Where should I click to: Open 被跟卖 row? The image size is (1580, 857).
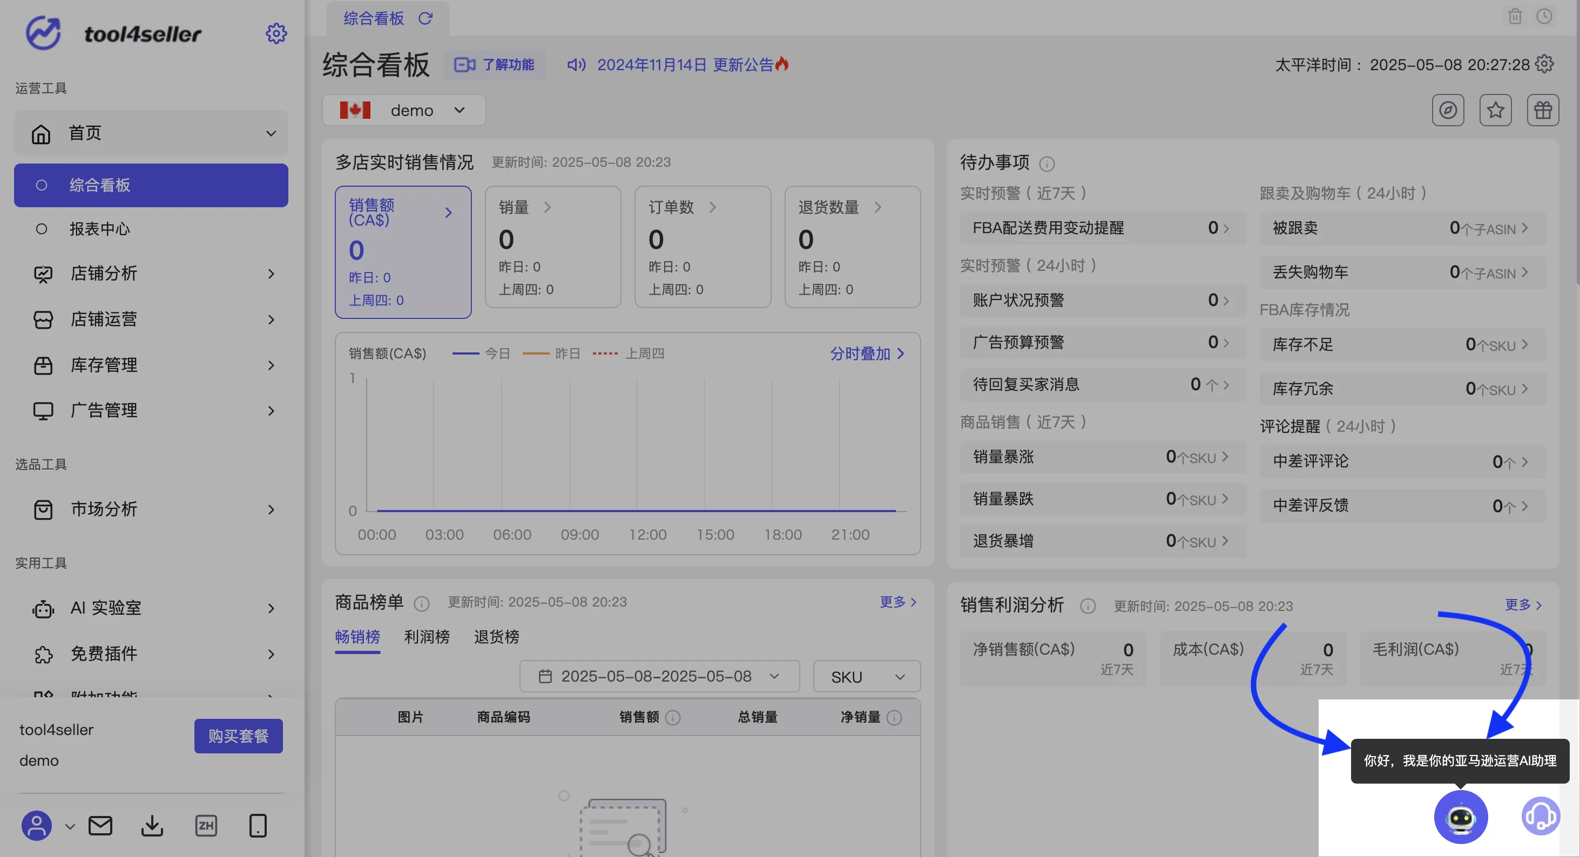1402,228
